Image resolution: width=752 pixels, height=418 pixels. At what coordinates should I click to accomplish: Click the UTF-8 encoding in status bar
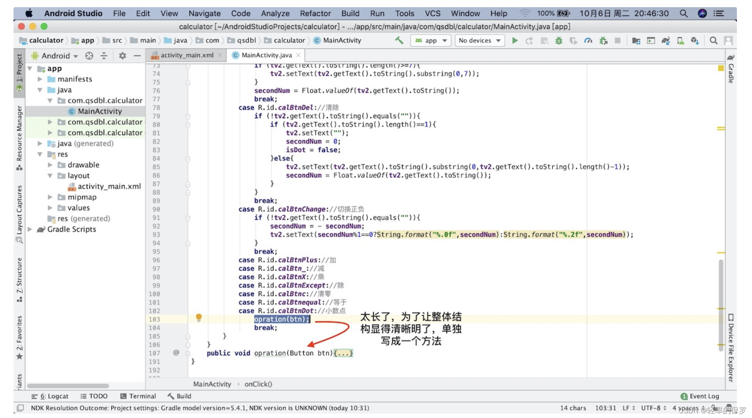[653, 408]
